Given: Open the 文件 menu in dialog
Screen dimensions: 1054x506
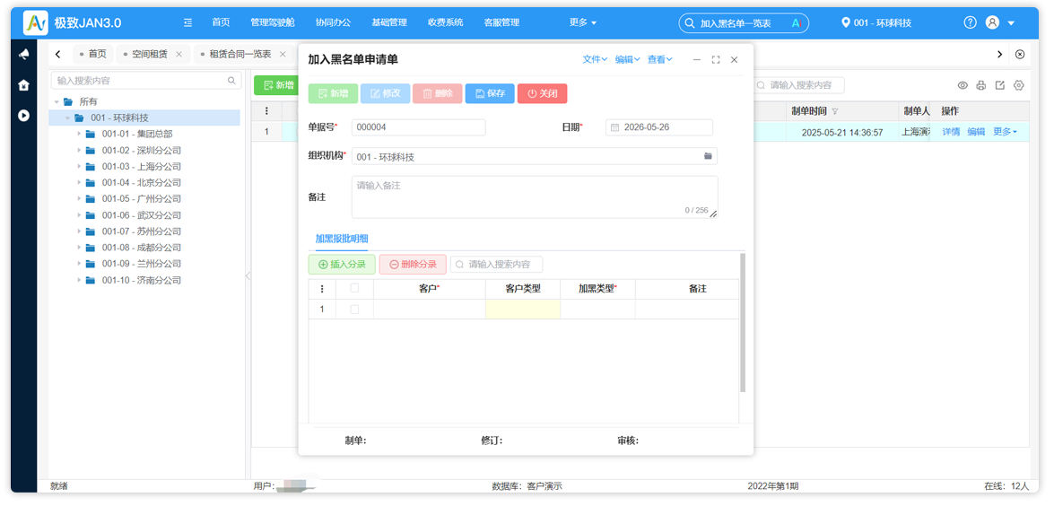Looking at the screenshot, I should (595, 59).
